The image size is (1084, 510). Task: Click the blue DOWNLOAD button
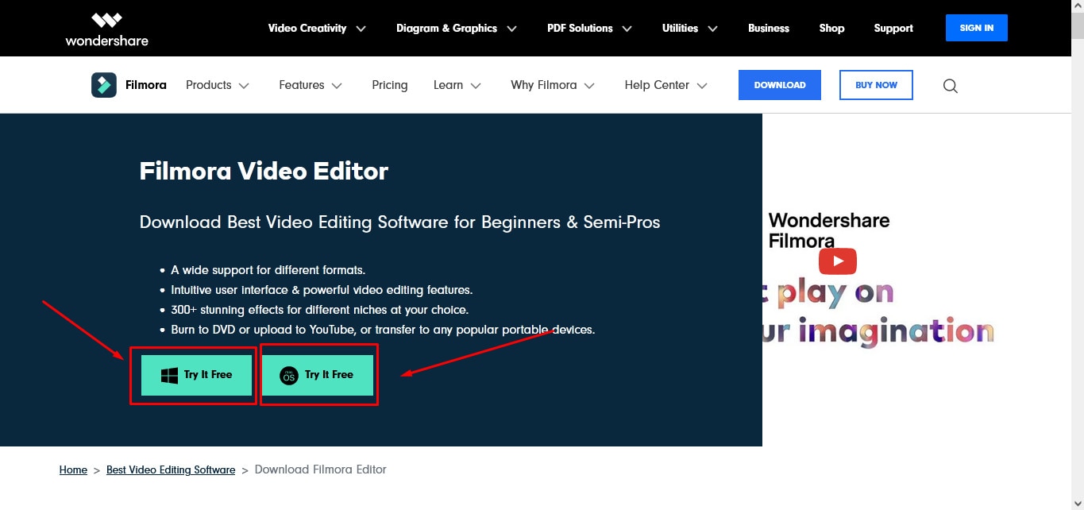(779, 85)
